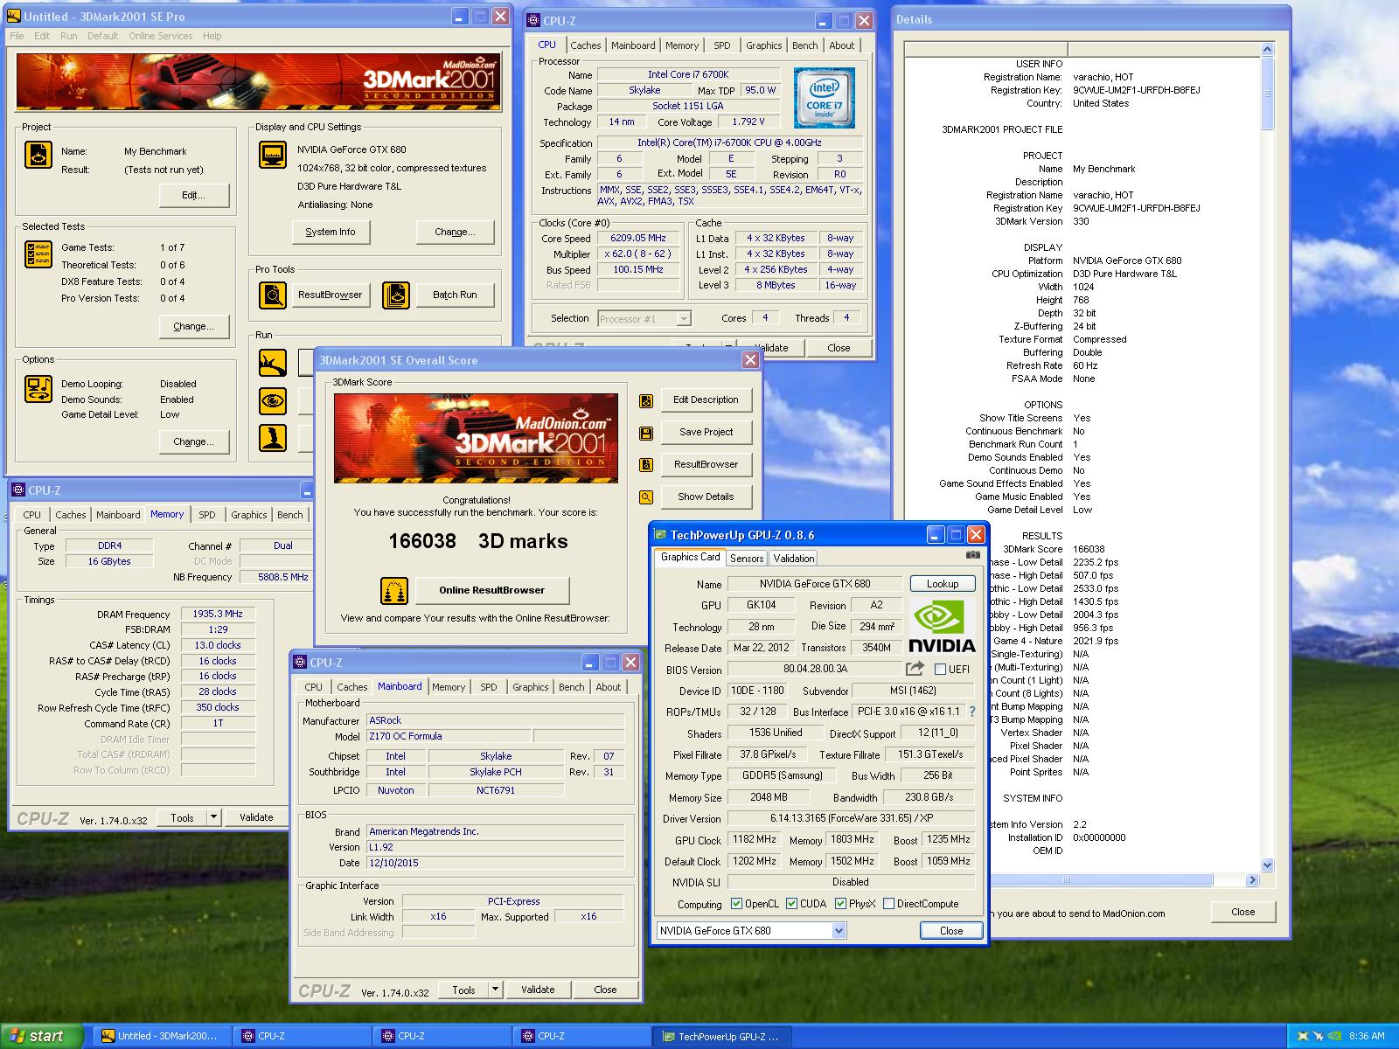The height and width of the screenshot is (1049, 1399).
Task: Click the monitor Display settings icon
Action: click(273, 155)
